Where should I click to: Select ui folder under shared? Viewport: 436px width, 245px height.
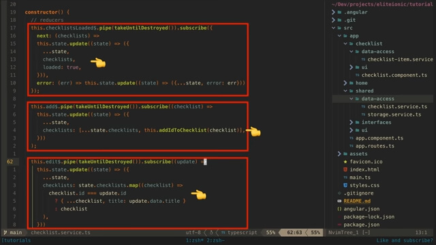point(364,130)
